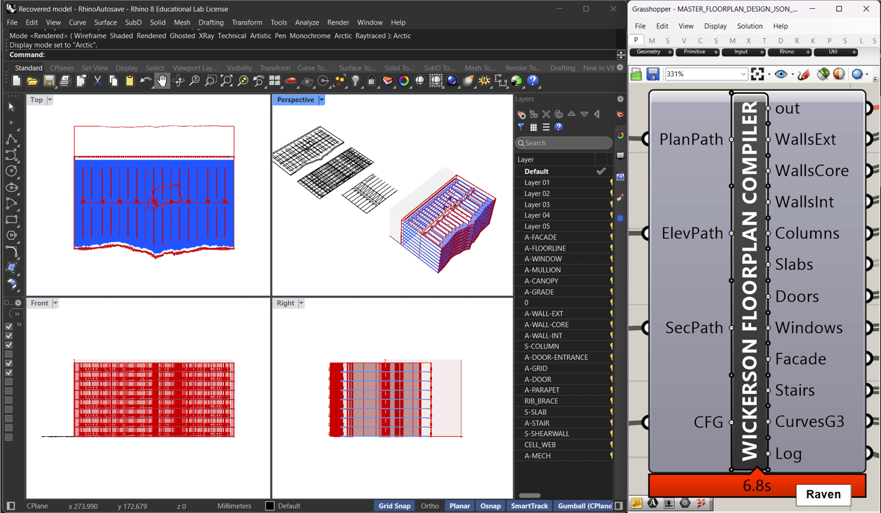Click the Pan hand tool in toolbar
Image resolution: width=881 pixels, height=513 pixels.
(162, 81)
